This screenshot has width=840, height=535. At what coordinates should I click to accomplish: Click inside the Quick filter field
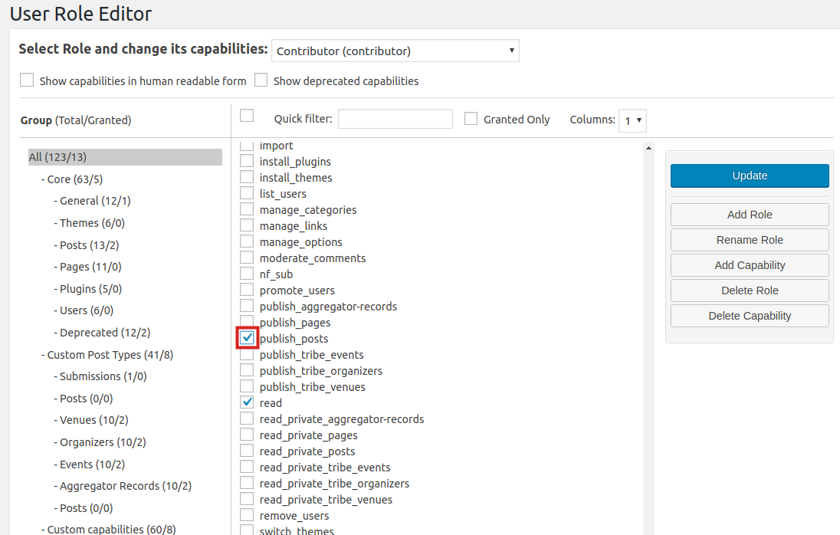point(395,119)
